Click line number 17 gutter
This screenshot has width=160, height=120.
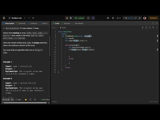point(55,68)
